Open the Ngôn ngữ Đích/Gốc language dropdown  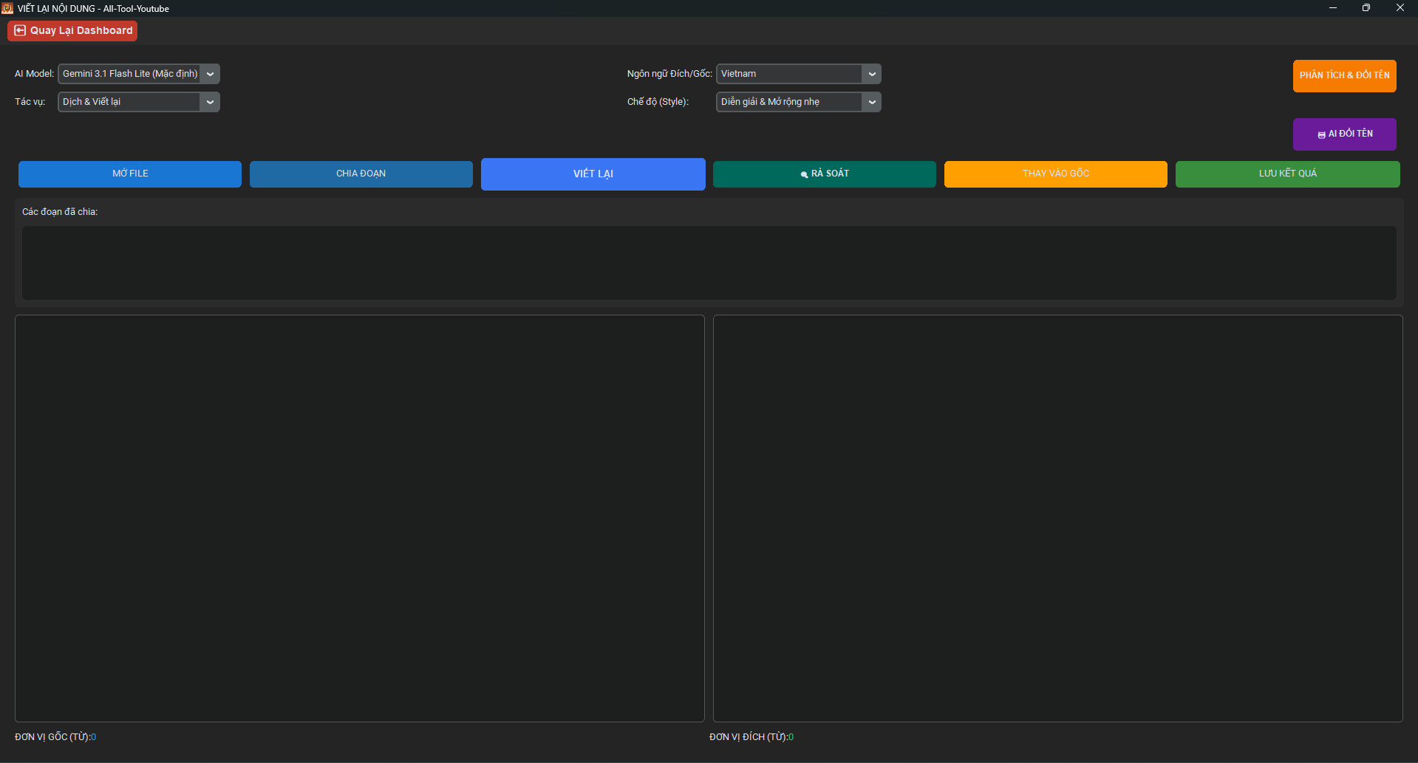tap(798, 74)
